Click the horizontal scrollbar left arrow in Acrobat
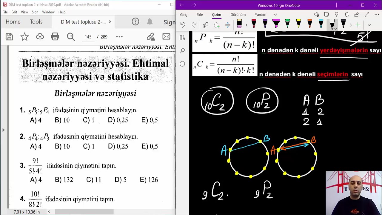This screenshot has height=215, width=382. pos(49,212)
